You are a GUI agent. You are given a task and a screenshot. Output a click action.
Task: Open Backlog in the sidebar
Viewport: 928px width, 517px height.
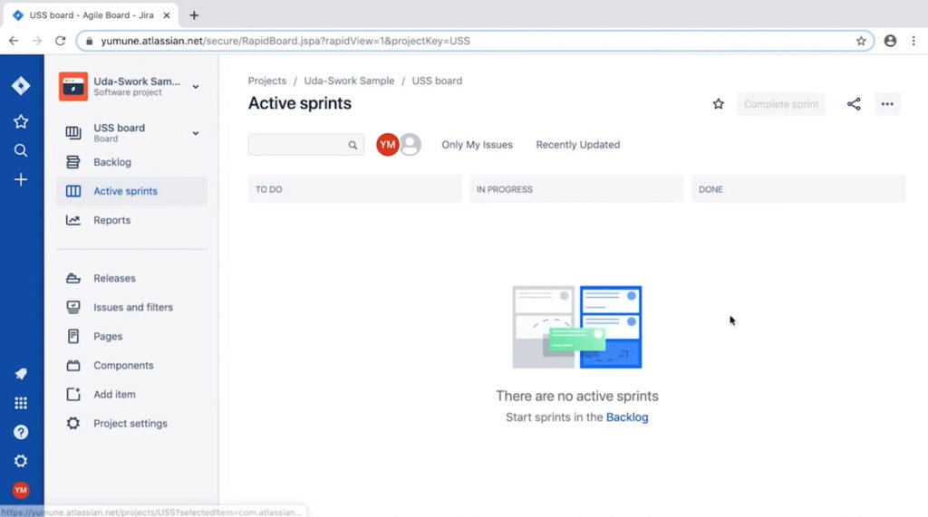[x=131, y=162]
